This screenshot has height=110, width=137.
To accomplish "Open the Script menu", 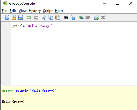I will [48, 11].
